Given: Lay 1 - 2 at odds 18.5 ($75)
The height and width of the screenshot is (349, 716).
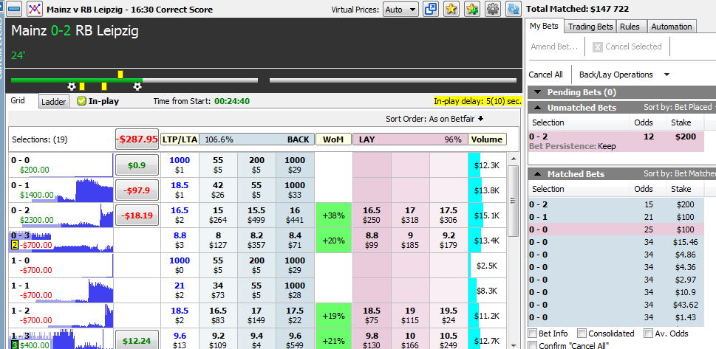Looking at the screenshot, I should point(372,316).
